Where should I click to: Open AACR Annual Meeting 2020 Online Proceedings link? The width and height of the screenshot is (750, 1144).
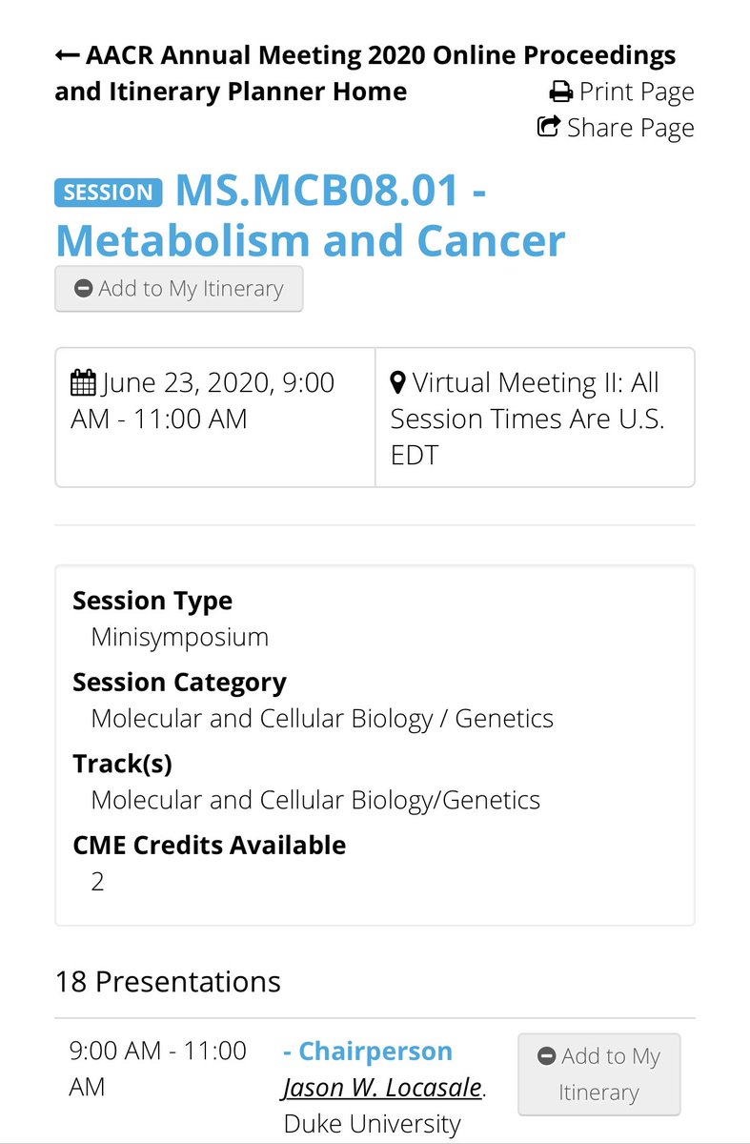coord(366,73)
